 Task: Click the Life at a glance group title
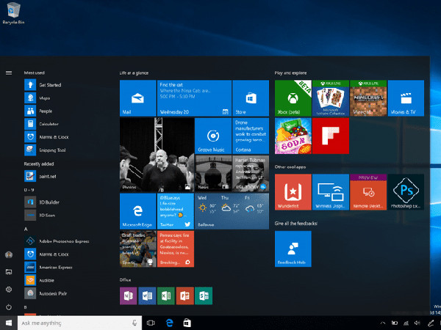pyautogui.click(x=134, y=73)
